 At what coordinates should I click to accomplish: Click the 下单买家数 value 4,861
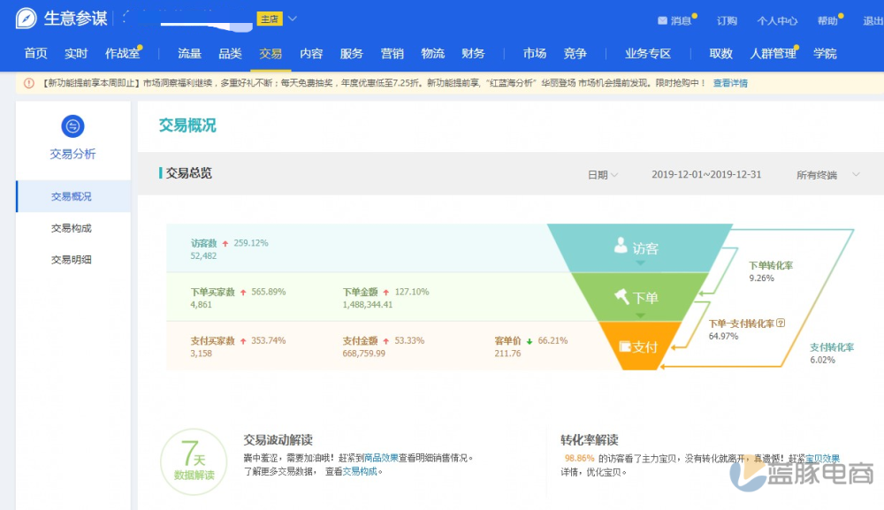coord(202,305)
